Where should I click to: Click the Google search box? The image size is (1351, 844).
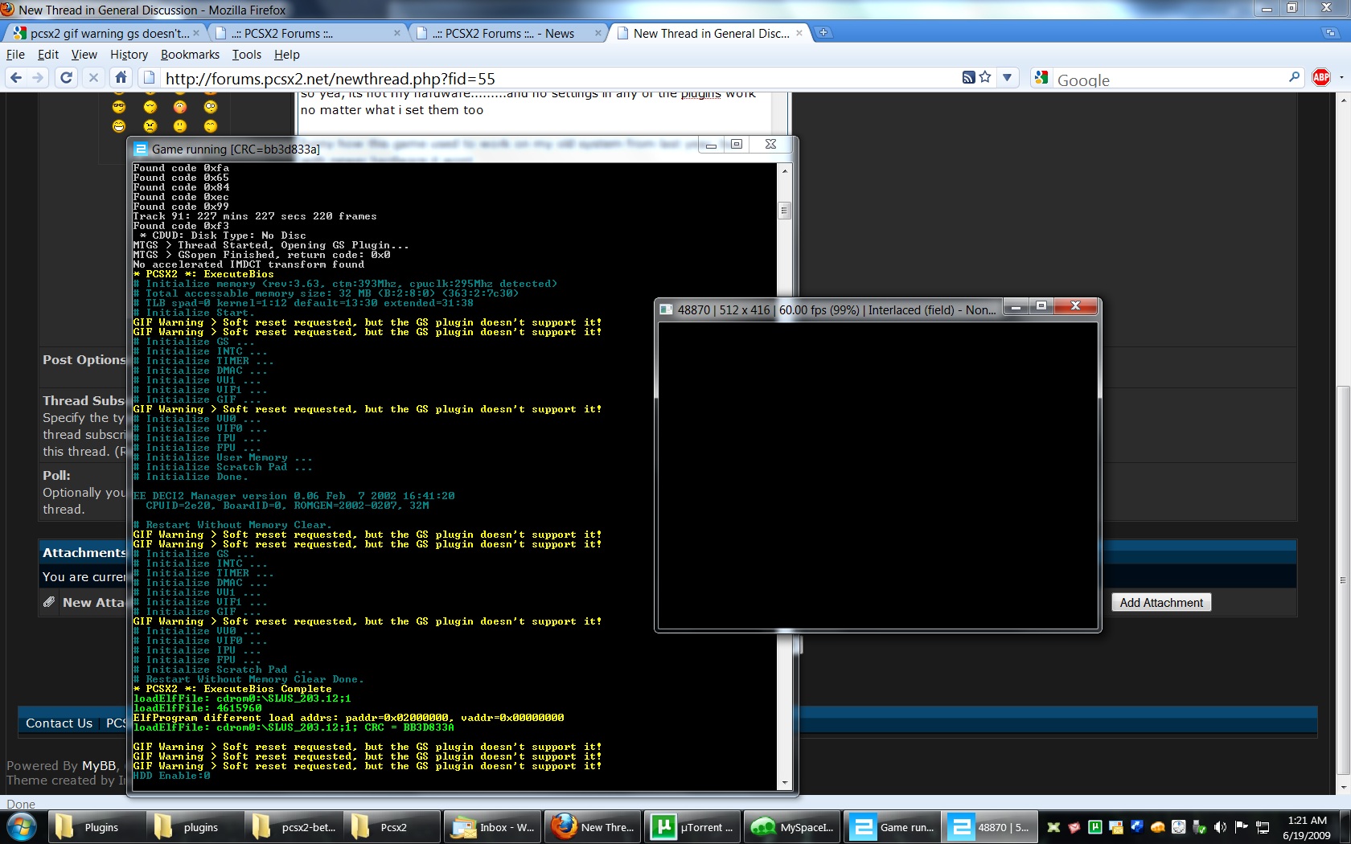(1170, 80)
